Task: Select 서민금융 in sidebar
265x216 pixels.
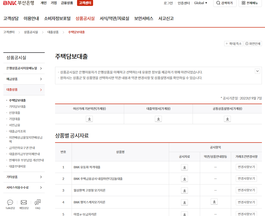Action: 14,125
